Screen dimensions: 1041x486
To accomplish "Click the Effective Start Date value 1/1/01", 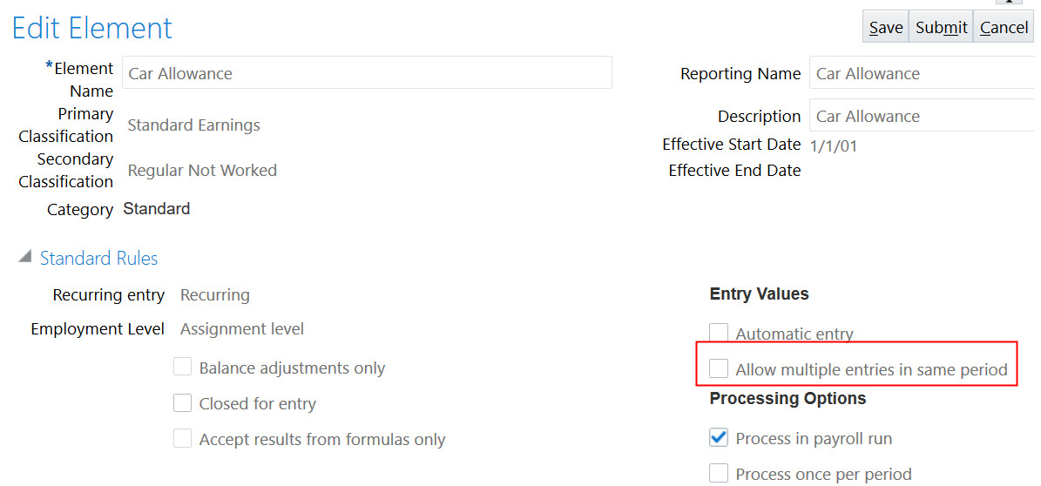I will 834,145.
